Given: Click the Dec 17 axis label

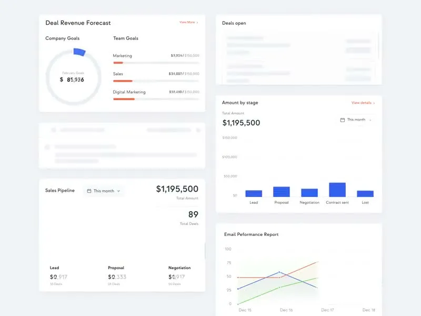Looking at the screenshot, I should coord(327,310).
